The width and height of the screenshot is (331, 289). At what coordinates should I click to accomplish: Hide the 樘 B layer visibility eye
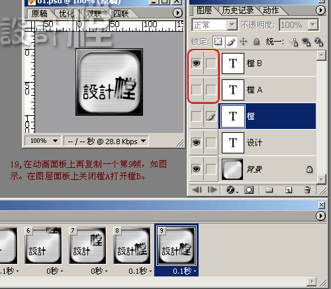pos(196,63)
